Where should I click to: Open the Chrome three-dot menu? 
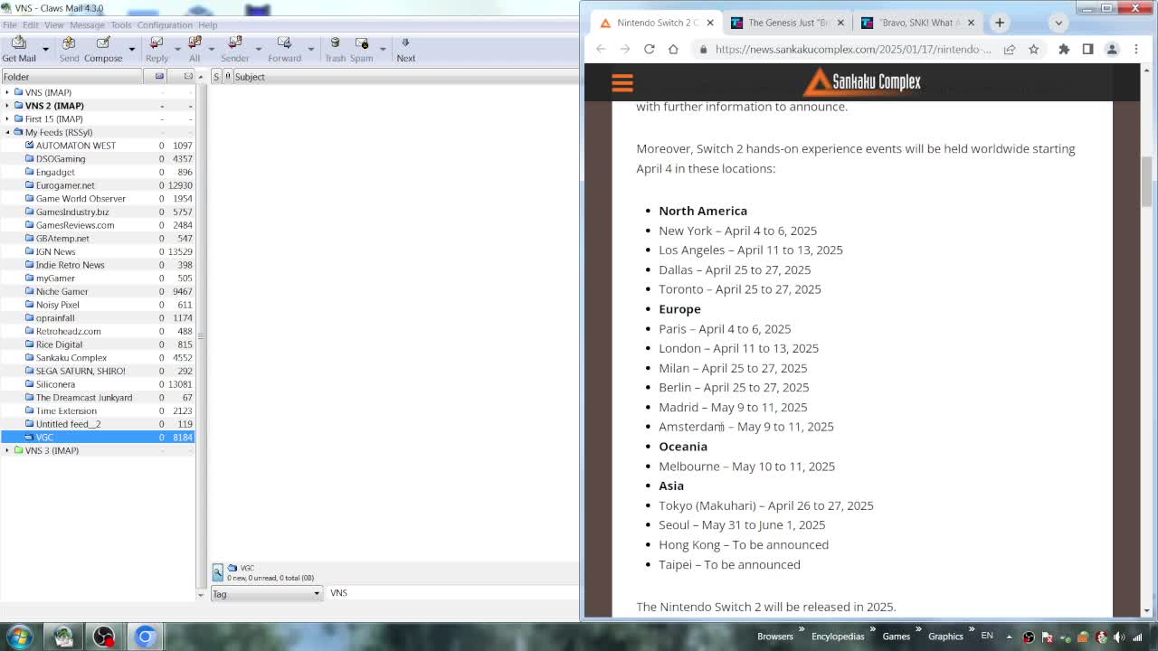[1136, 49]
